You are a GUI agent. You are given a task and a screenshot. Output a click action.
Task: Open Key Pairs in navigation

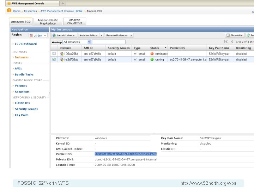[22, 115]
